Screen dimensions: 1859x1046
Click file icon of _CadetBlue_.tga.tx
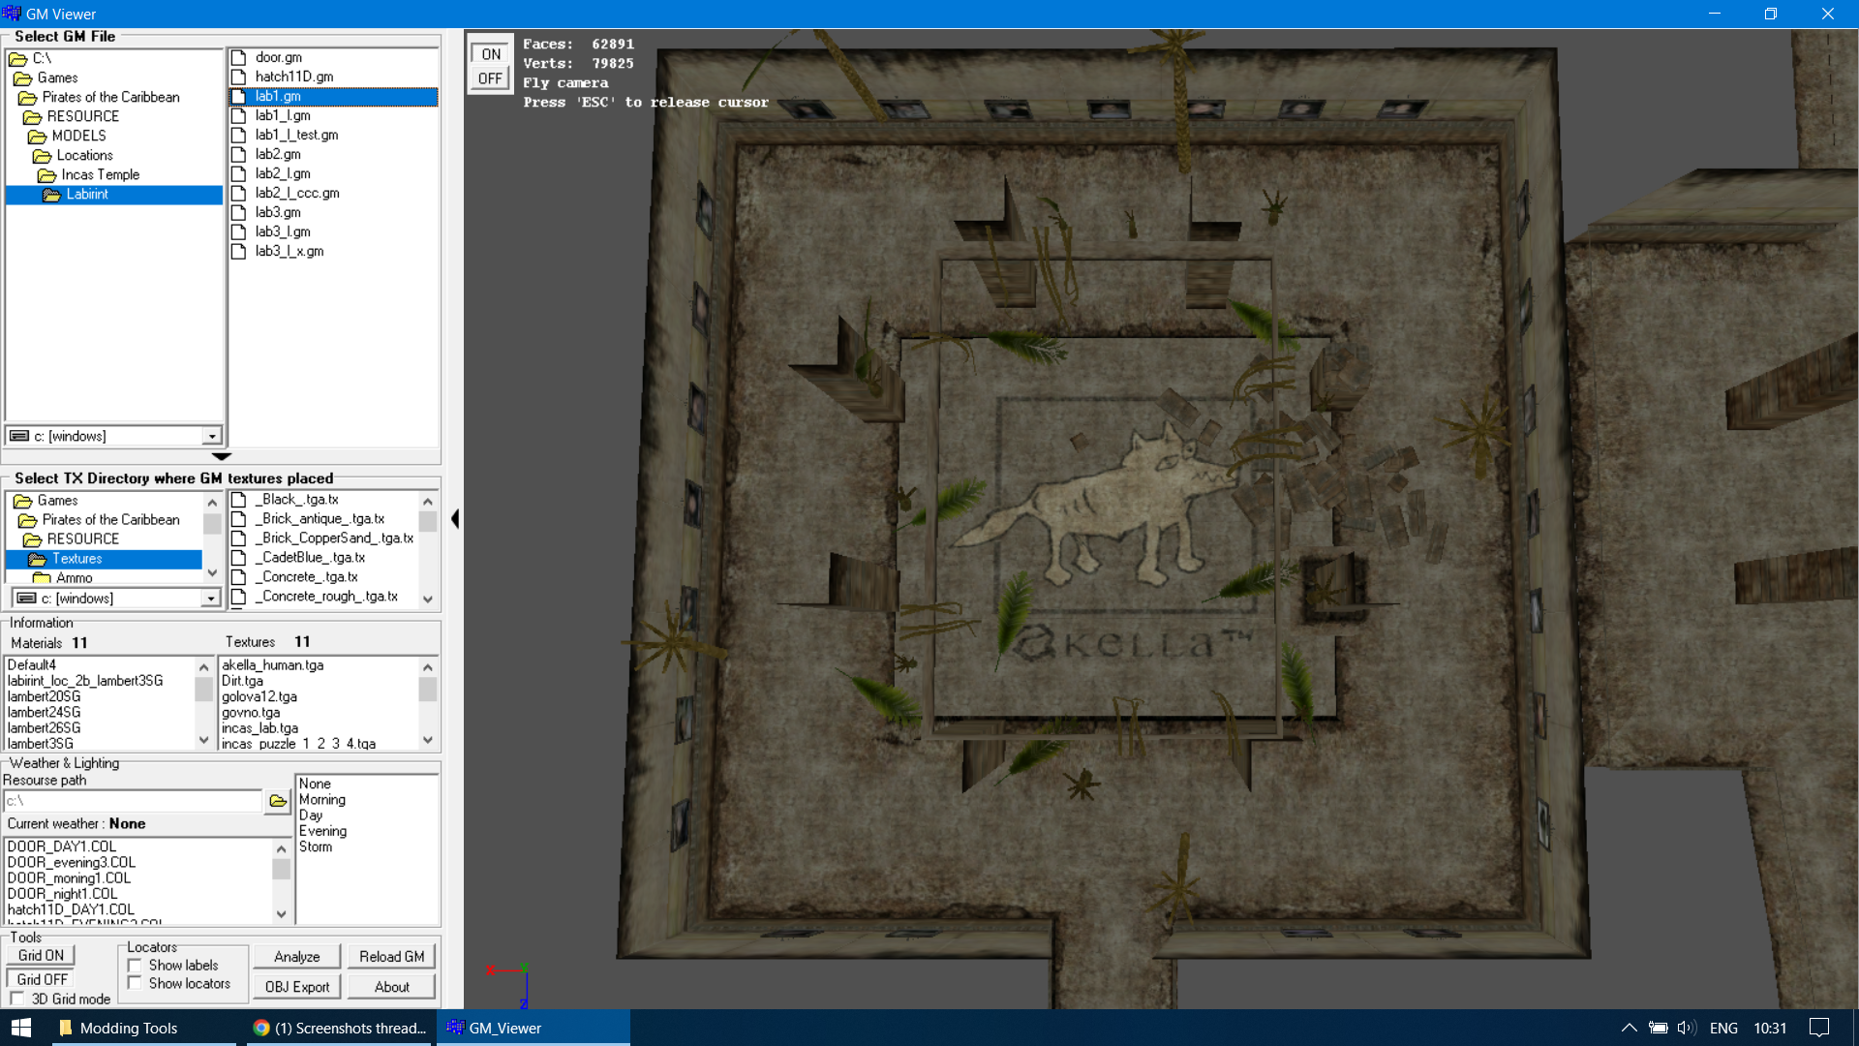[238, 558]
